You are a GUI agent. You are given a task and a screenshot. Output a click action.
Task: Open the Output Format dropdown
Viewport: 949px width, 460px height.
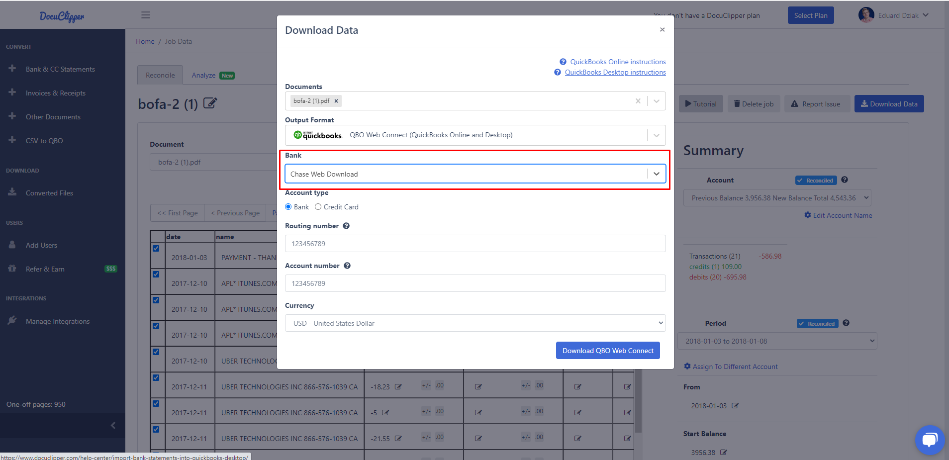tap(475, 135)
